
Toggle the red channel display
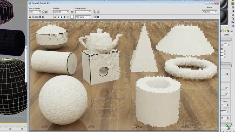pos(55,17)
